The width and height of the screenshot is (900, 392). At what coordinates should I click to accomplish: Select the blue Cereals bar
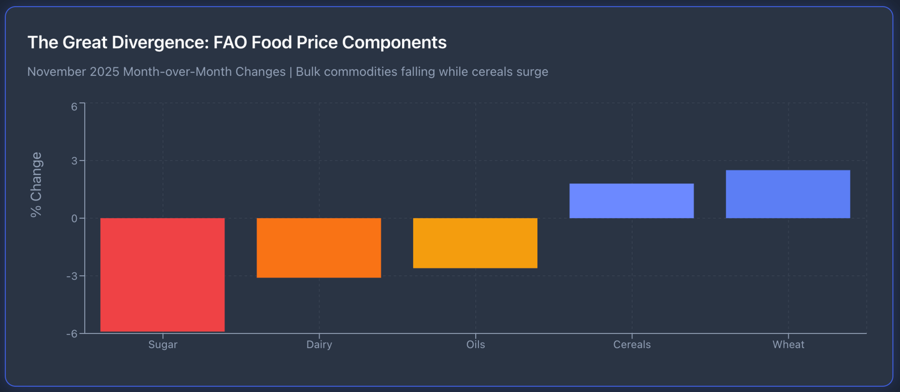point(631,201)
